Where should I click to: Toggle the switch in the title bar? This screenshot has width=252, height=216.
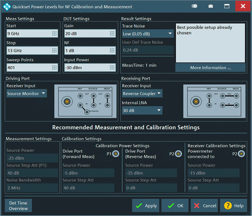point(194,6)
